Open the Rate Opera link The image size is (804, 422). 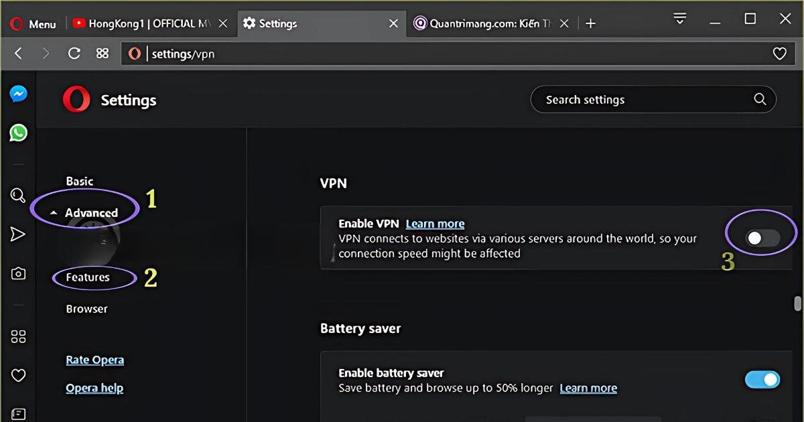pos(94,360)
